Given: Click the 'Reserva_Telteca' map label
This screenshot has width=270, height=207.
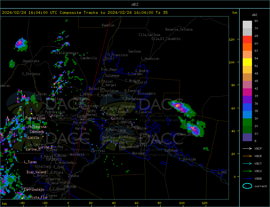Looking at the screenshot, I should [179, 29].
